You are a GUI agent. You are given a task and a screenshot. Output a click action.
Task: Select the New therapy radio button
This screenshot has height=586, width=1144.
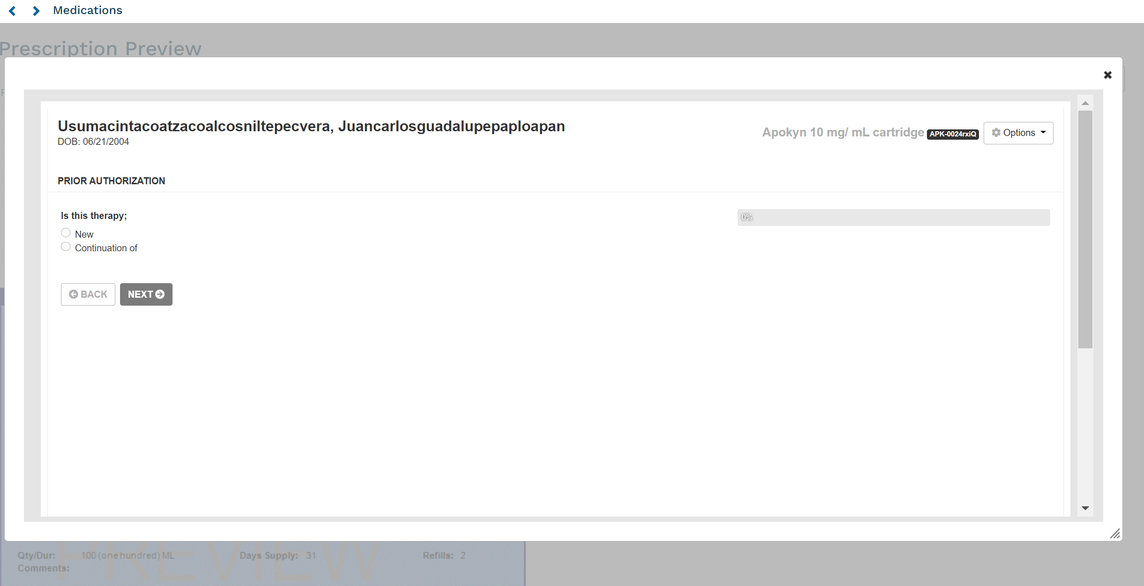pos(66,233)
